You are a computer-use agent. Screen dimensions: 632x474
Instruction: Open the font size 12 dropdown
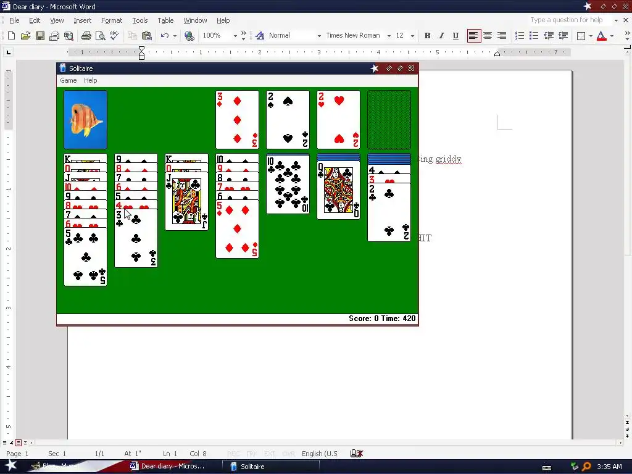click(412, 36)
